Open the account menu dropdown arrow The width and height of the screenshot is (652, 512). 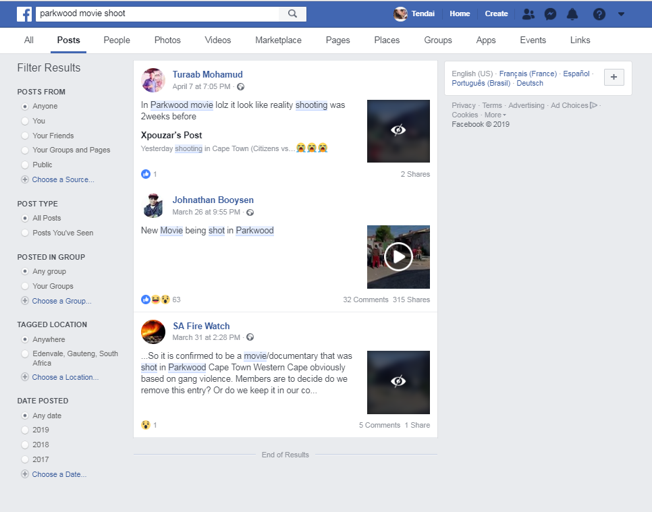621,14
